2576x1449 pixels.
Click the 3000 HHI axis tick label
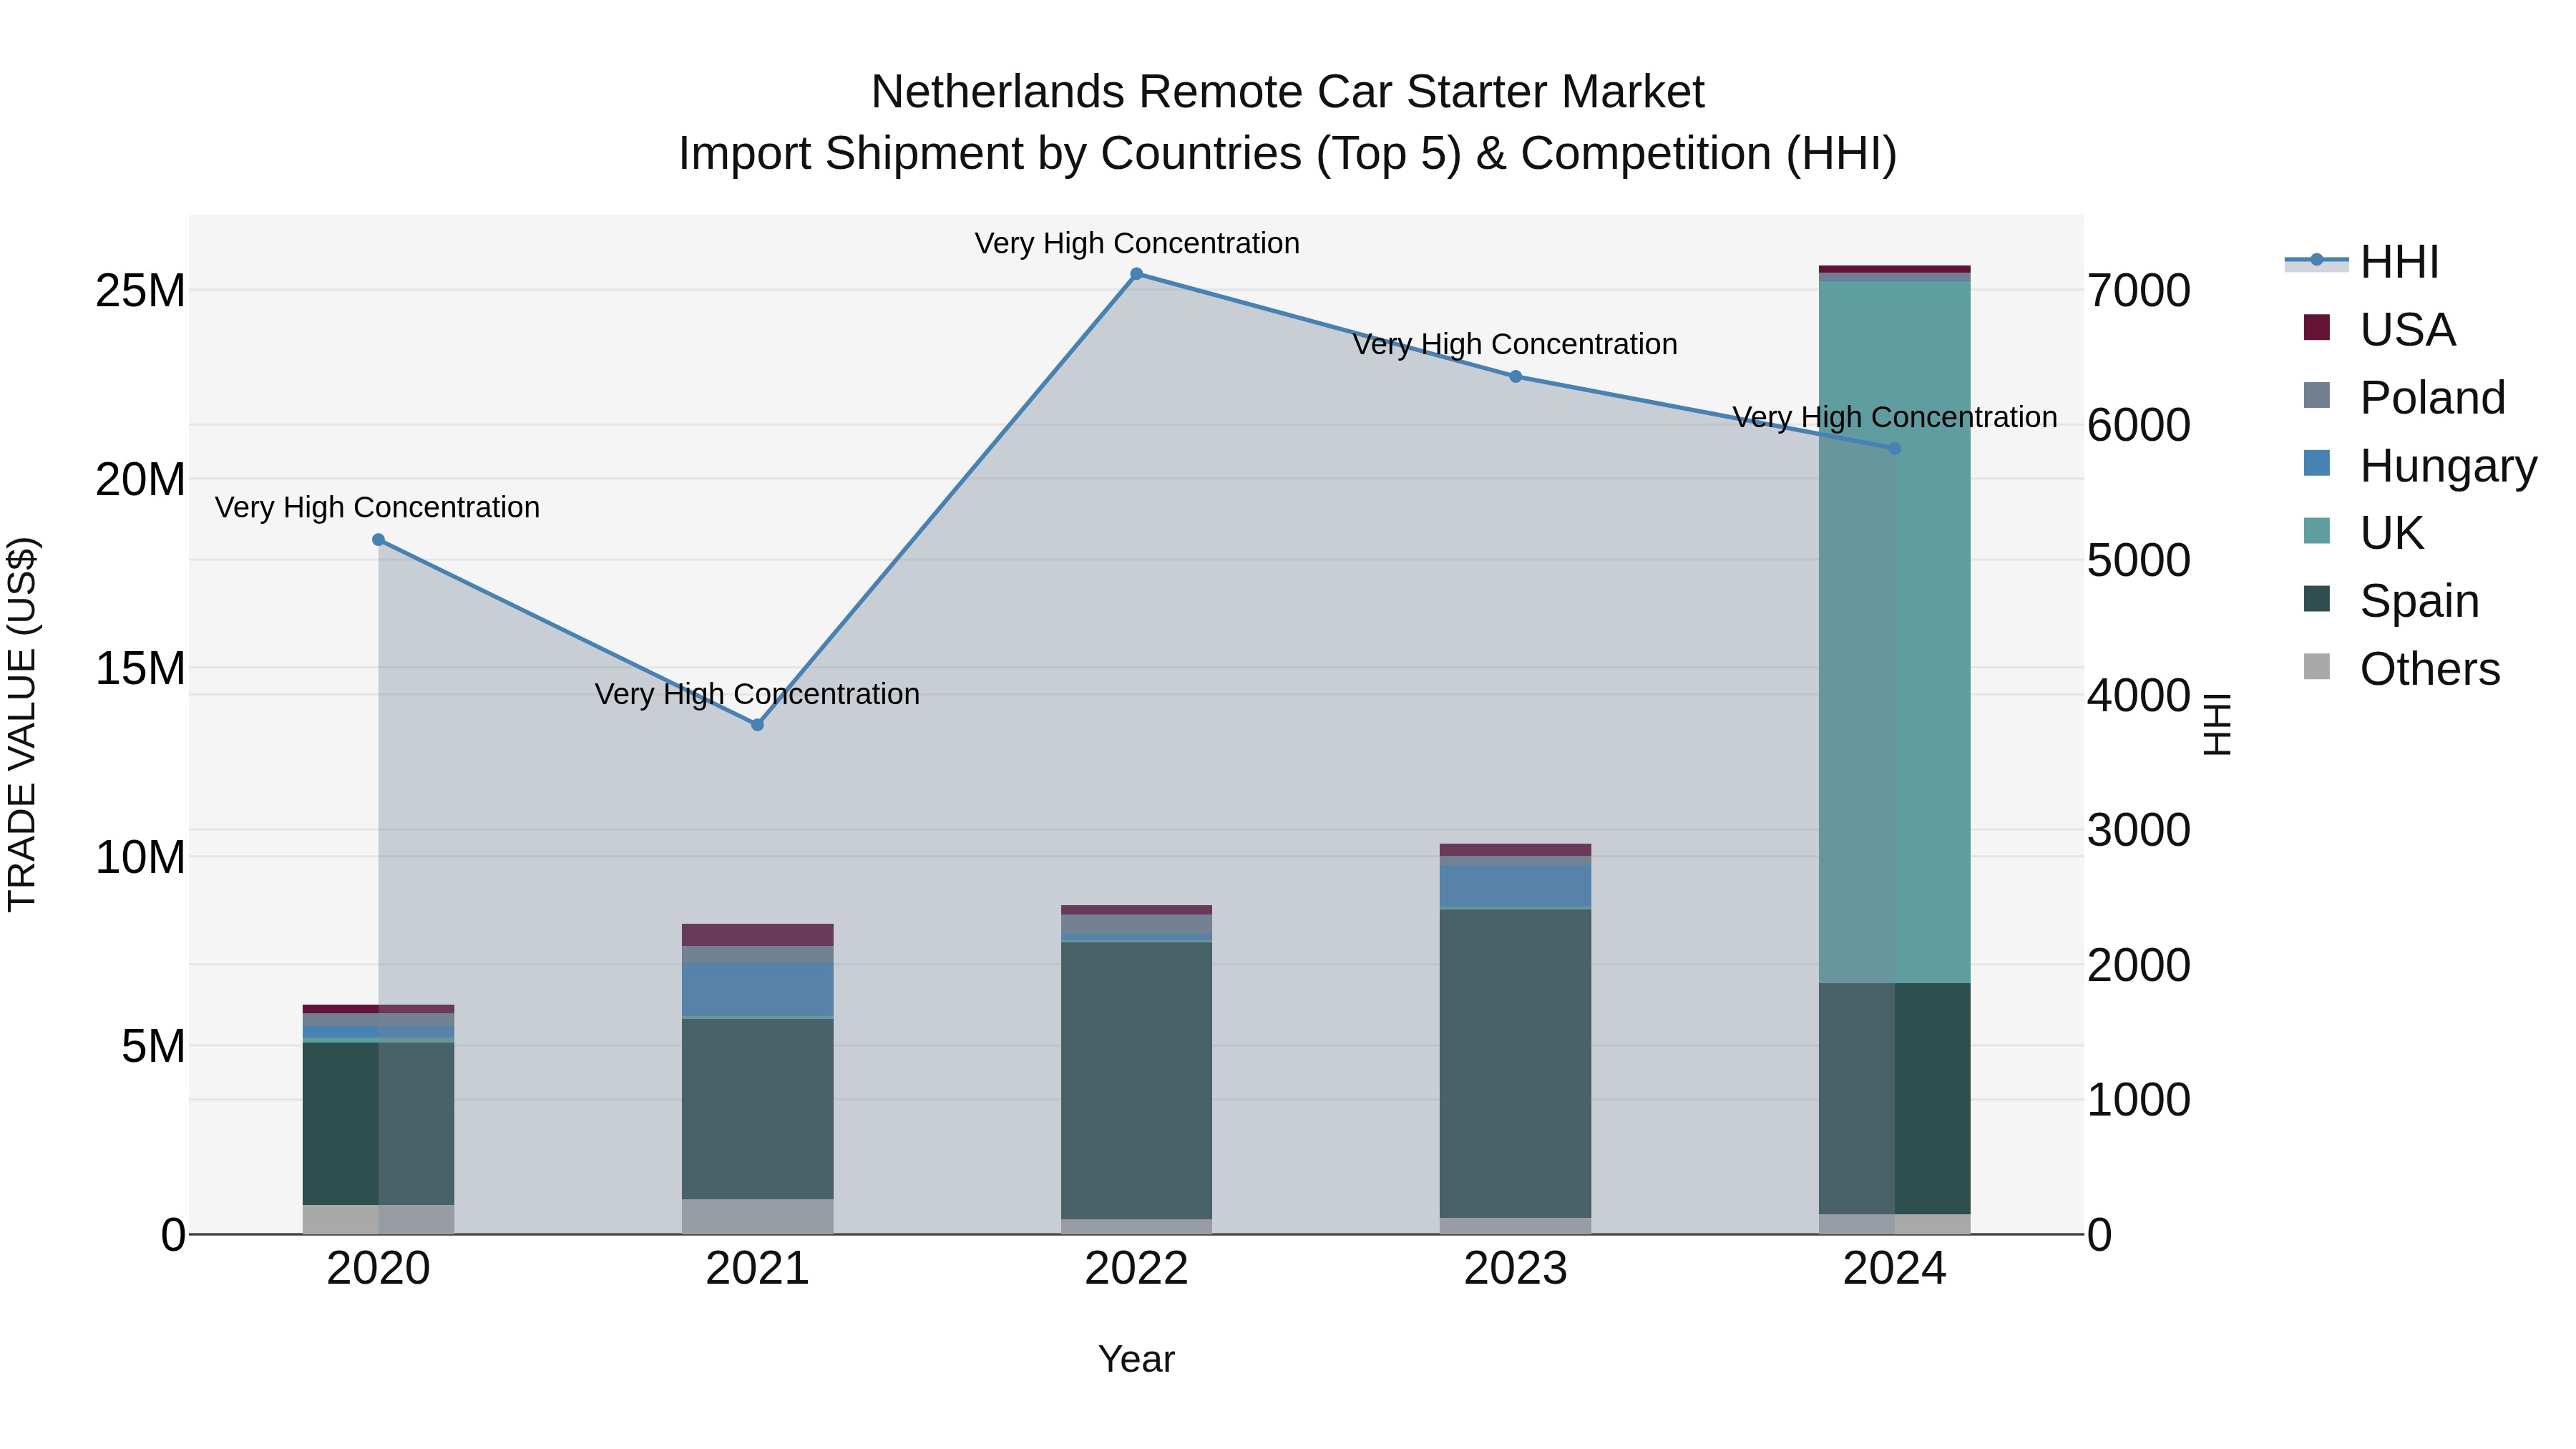pyautogui.click(x=2139, y=830)
